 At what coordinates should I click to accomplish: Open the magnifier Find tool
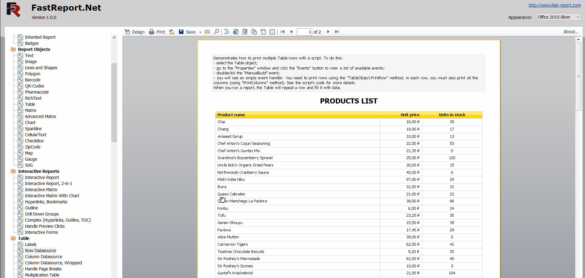[x=216, y=32]
